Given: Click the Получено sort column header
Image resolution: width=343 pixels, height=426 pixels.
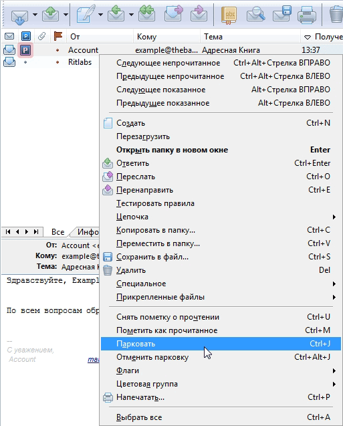Looking at the screenshot, I should [x=323, y=37].
